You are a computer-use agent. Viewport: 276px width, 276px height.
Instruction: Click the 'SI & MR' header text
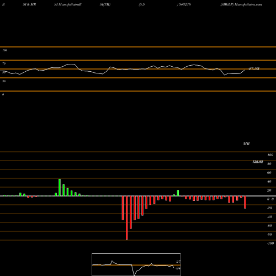[x=29, y=4]
